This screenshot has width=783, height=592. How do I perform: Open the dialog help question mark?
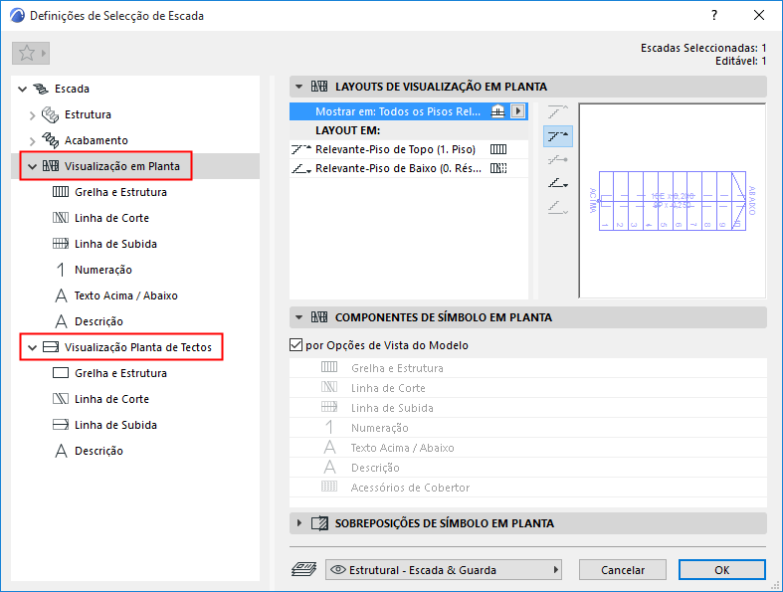tap(714, 16)
